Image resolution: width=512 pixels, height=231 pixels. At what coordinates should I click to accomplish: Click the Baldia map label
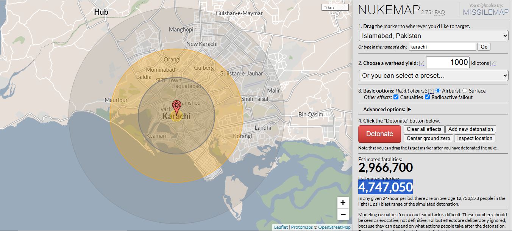point(144,77)
